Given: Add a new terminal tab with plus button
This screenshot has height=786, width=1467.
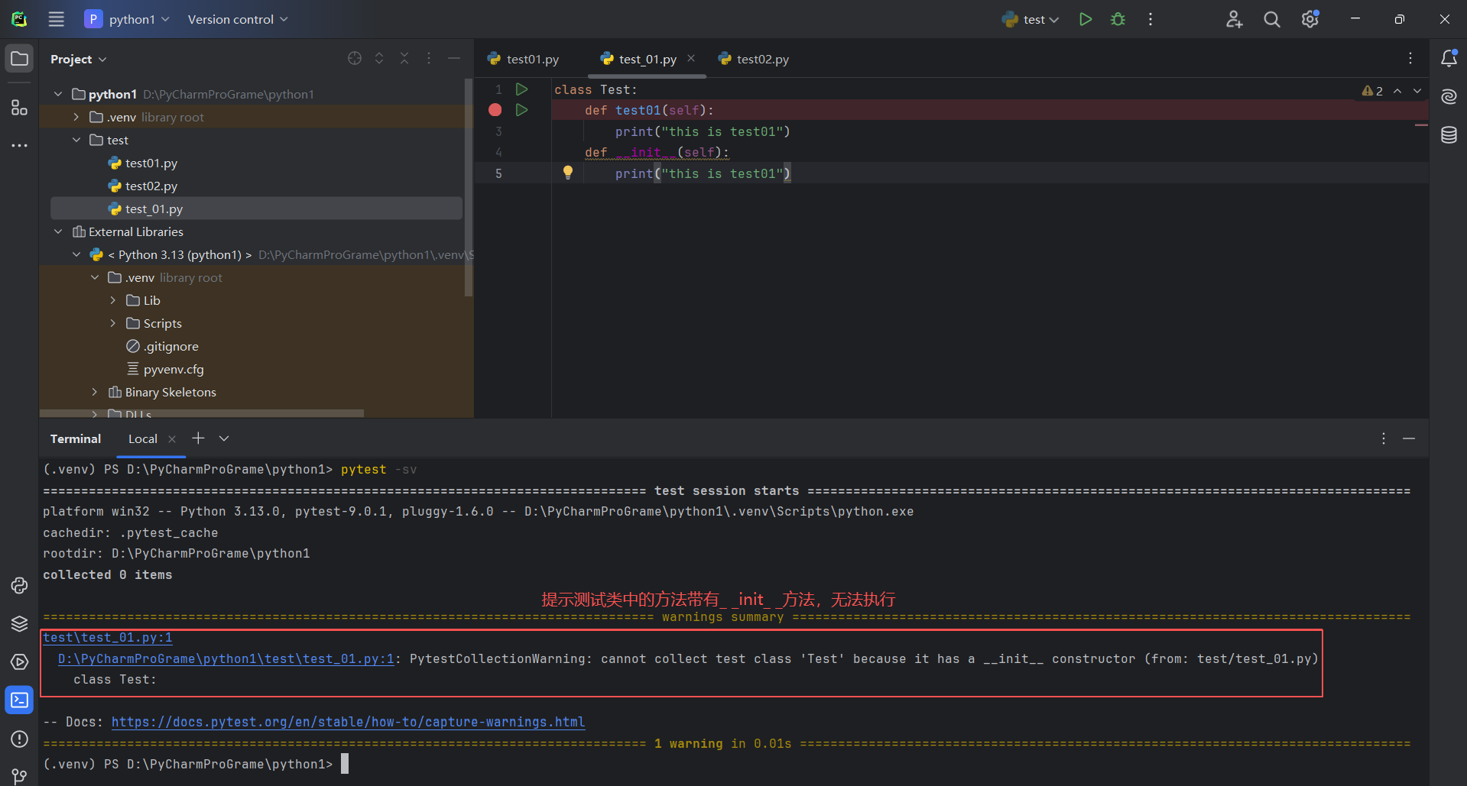Looking at the screenshot, I should tap(198, 438).
